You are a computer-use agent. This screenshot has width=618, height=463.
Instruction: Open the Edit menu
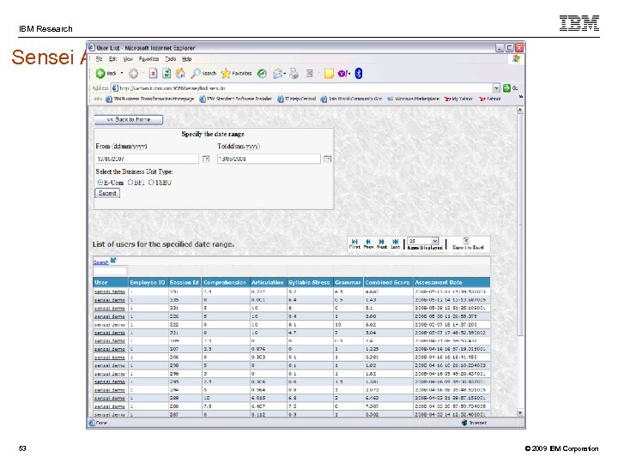click(x=112, y=59)
